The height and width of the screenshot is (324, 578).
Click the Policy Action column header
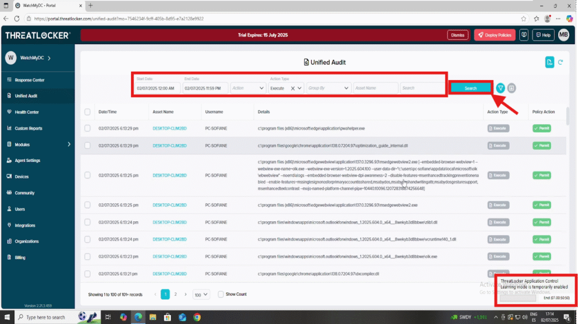pos(543,112)
